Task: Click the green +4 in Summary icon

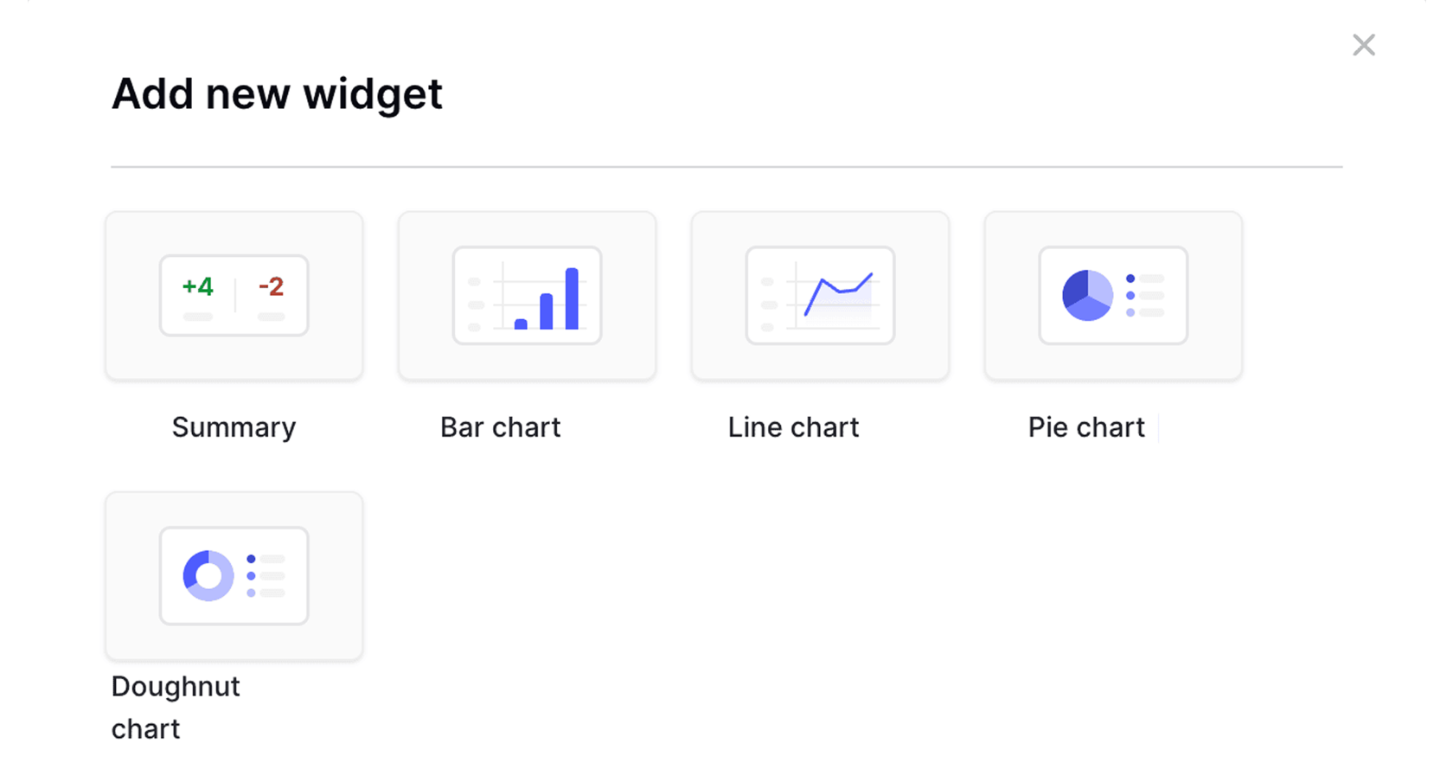Action: coord(197,287)
